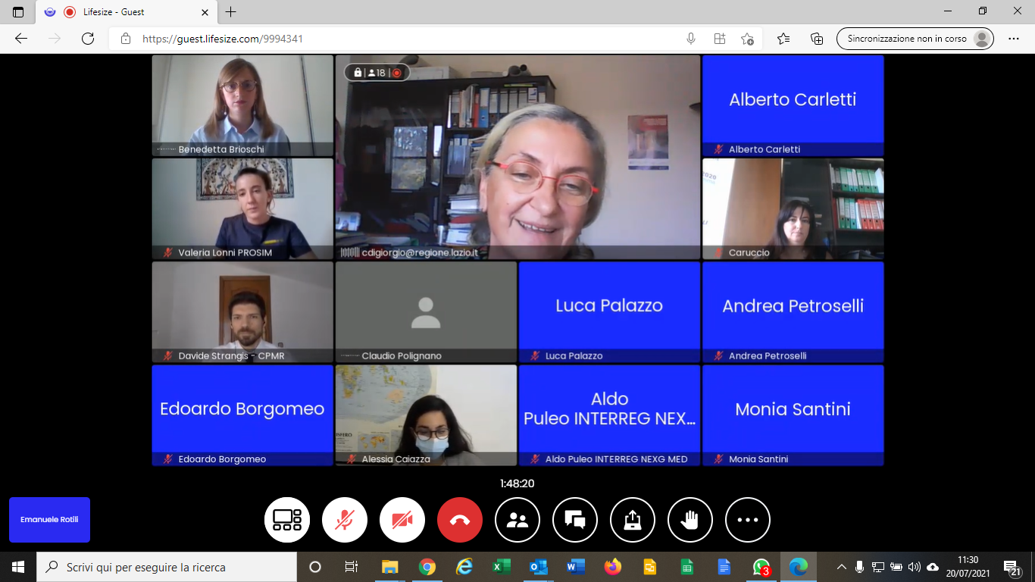Open a new browser tab
The image size is (1035, 582).
tap(231, 12)
